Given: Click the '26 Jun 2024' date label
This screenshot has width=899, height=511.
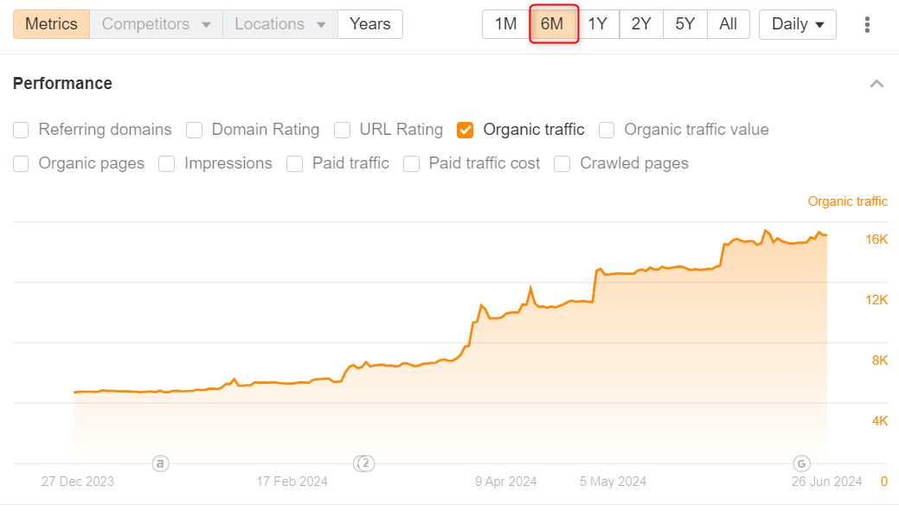Looking at the screenshot, I should [x=827, y=482].
